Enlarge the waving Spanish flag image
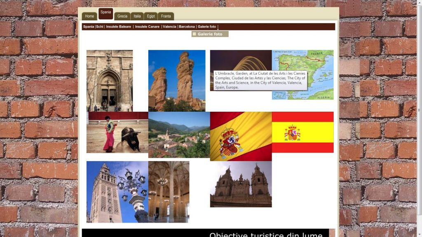Image resolution: width=422 pixels, height=237 pixels. pyautogui.click(x=241, y=136)
